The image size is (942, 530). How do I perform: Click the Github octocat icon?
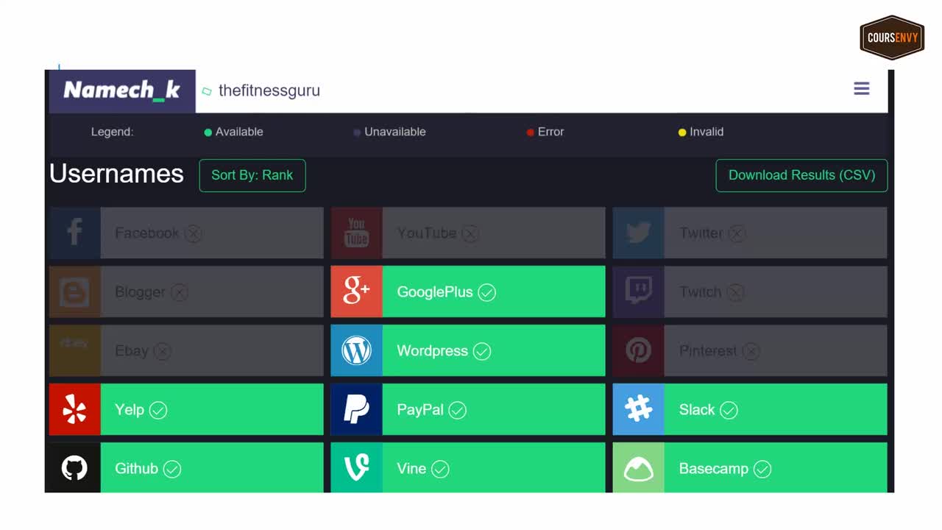tap(74, 467)
